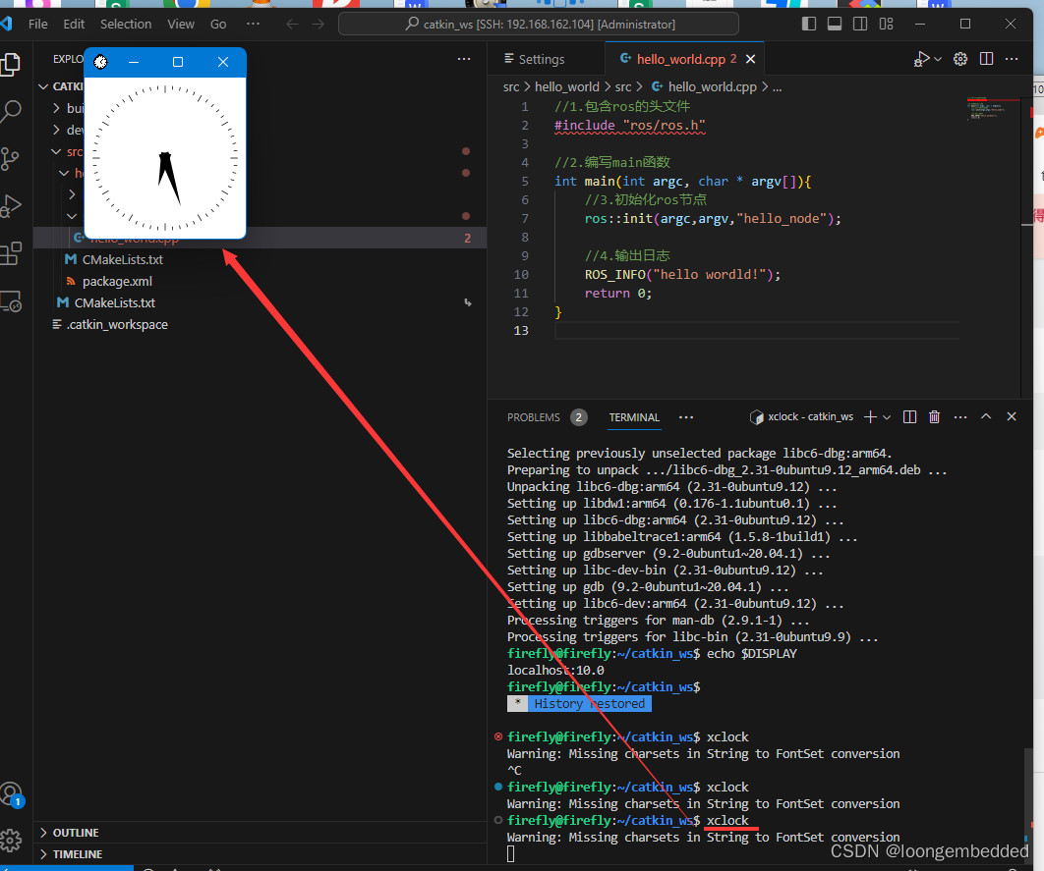Show more menu items ellipsis in menu bar

pyautogui.click(x=253, y=24)
